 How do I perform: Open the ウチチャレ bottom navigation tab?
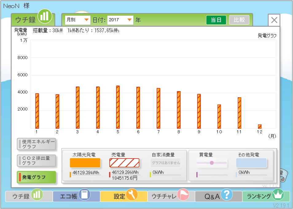coord(171,196)
